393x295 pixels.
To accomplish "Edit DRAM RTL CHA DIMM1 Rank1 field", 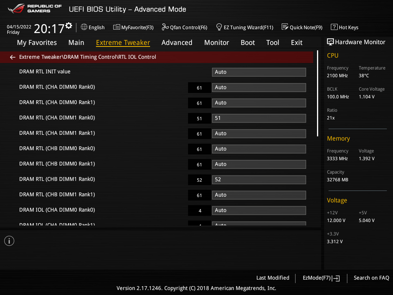I will tap(259, 133).
